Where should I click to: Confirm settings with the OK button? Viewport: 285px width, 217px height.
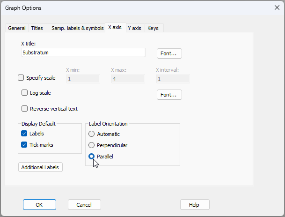point(39,205)
